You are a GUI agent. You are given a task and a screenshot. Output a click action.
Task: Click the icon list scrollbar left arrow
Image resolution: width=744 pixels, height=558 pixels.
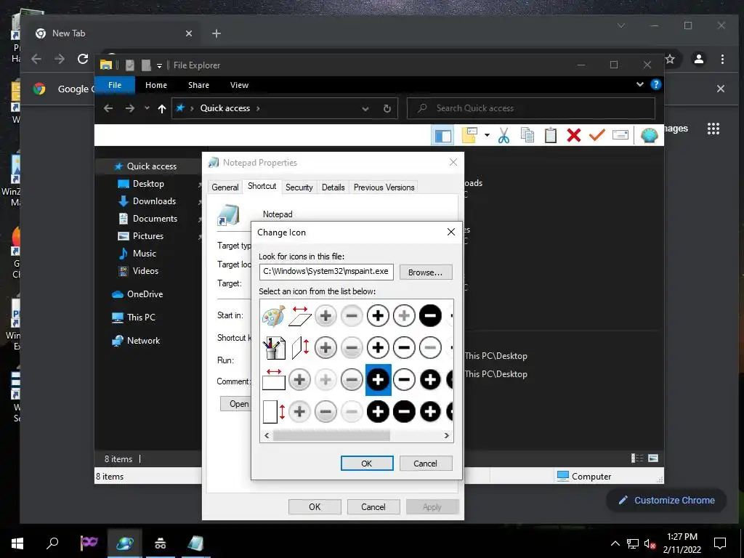(x=267, y=436)
